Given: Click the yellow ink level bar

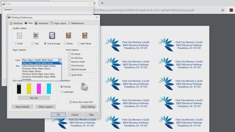Looking at the screenshot, I should point(29,89).
